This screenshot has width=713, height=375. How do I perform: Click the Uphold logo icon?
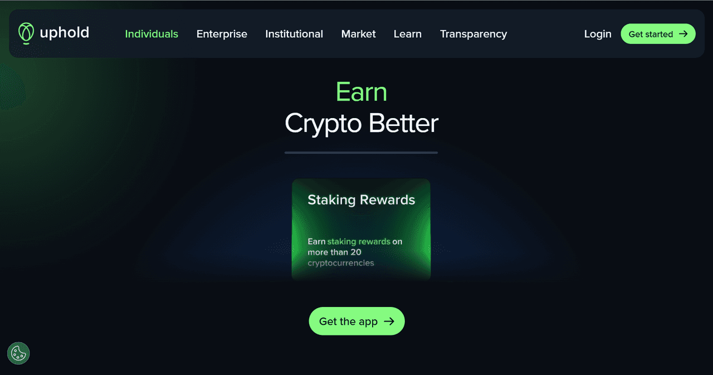26,33
